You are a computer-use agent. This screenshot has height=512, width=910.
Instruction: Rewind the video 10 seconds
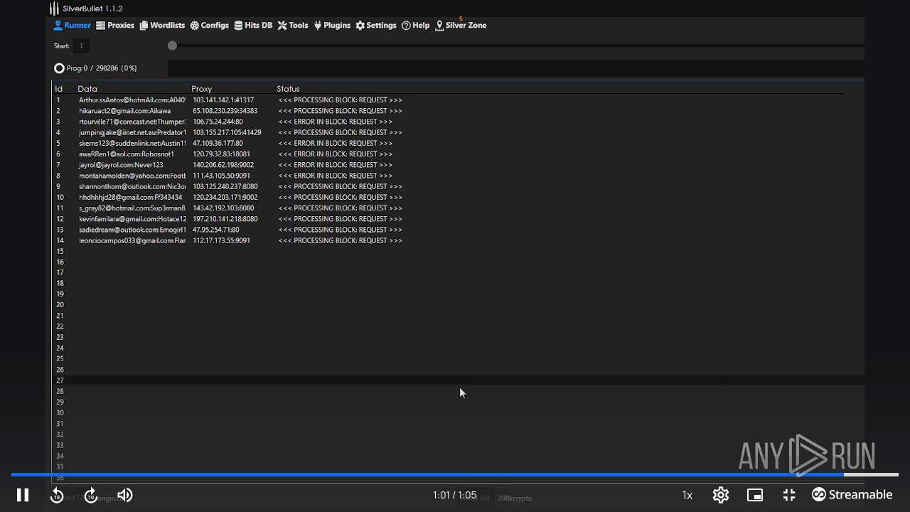coord(57,496)
